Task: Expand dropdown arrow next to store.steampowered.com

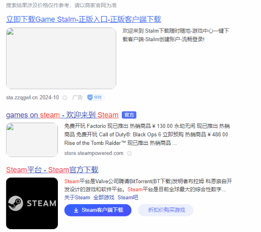Action: tap(130, 153)
